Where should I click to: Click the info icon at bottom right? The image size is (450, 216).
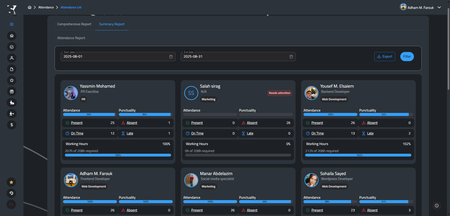point(437,206)
